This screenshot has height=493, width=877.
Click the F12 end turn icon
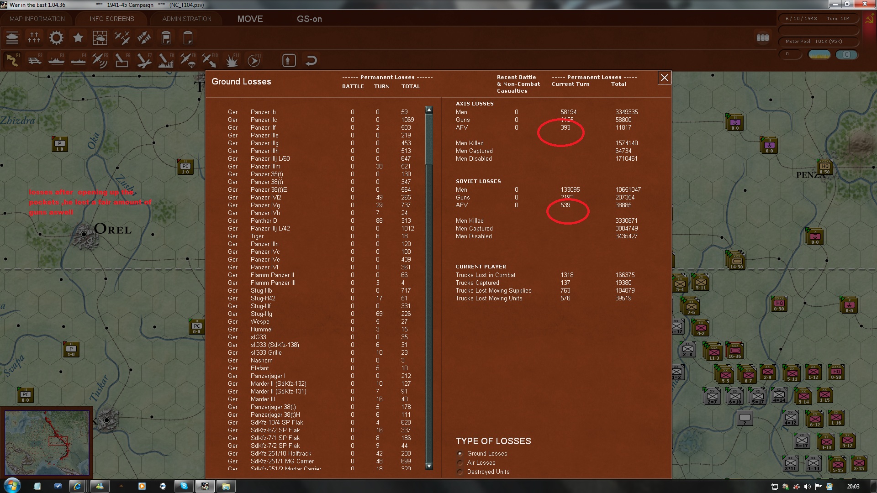click(x=254, y=60)
